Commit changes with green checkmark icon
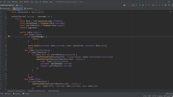173x97 pixels. click(159, 5)
